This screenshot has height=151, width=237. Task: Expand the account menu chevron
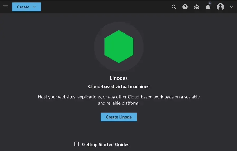click(231, 7)
